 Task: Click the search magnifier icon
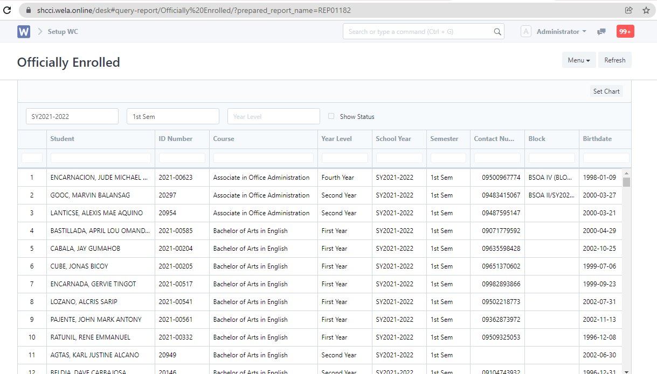(x=497, y=32)
